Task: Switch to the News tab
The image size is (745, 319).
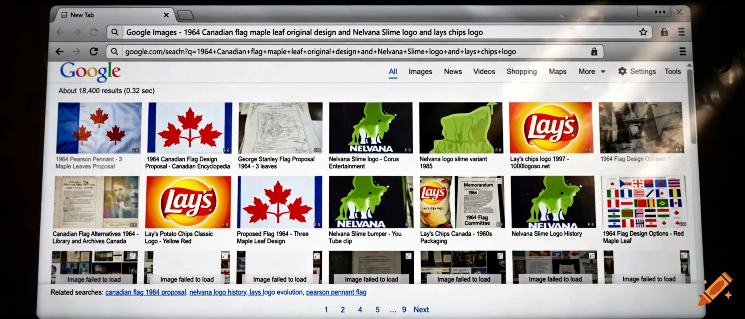Action: tap(453, 72)
